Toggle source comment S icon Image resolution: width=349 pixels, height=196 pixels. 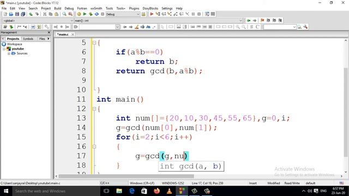tap(251, 27)
